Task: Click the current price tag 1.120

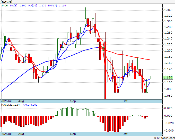Action: click(x=168, y=77)
